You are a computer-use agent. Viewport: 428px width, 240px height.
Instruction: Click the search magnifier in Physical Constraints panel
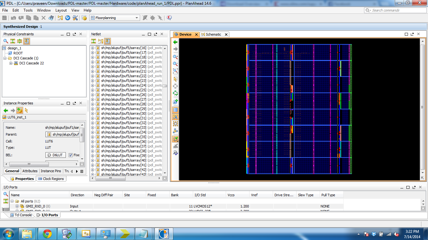coord(6,41)
